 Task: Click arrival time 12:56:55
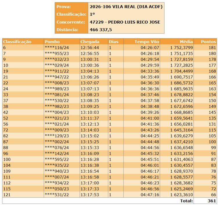(x=90, y=53)
